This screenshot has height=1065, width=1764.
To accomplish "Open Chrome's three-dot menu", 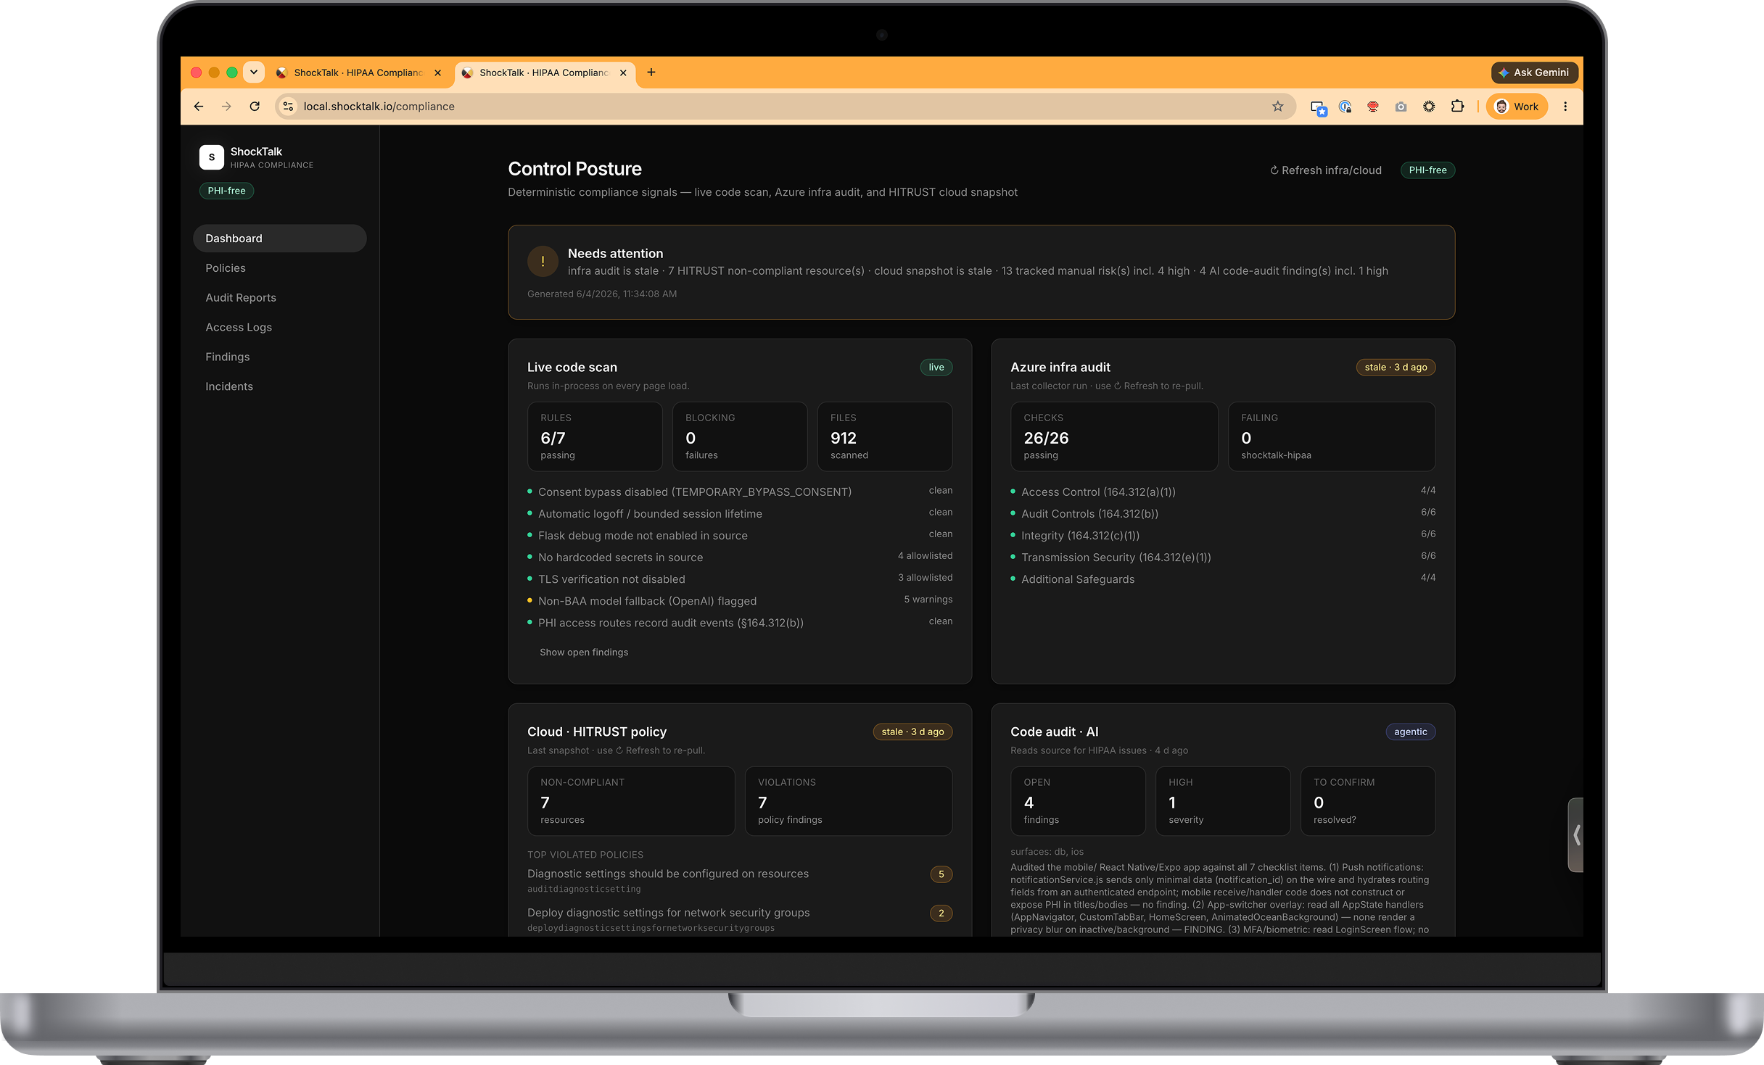I will click(x=1565, y=107).
